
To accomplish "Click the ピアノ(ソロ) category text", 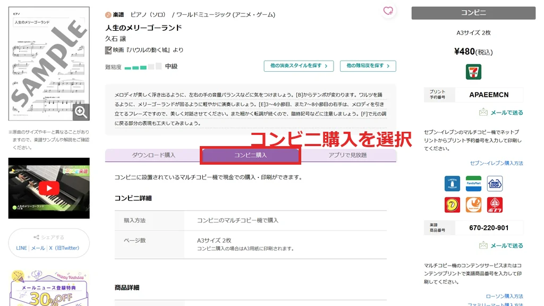I will pos(148,14).
